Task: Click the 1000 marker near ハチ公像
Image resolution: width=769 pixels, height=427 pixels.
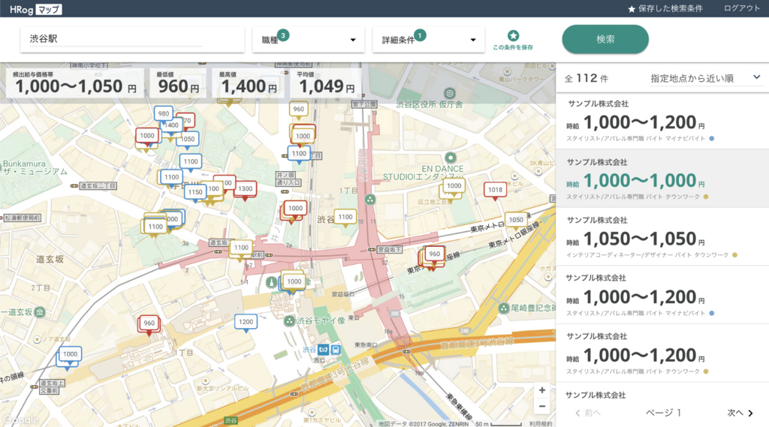Action: [294, 282]
